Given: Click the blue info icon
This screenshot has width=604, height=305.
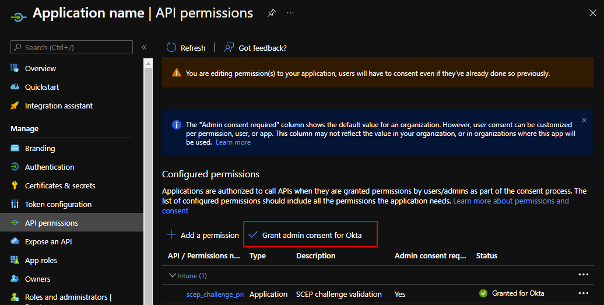Looking at the screenshot, I should click(x=177, y=125).
